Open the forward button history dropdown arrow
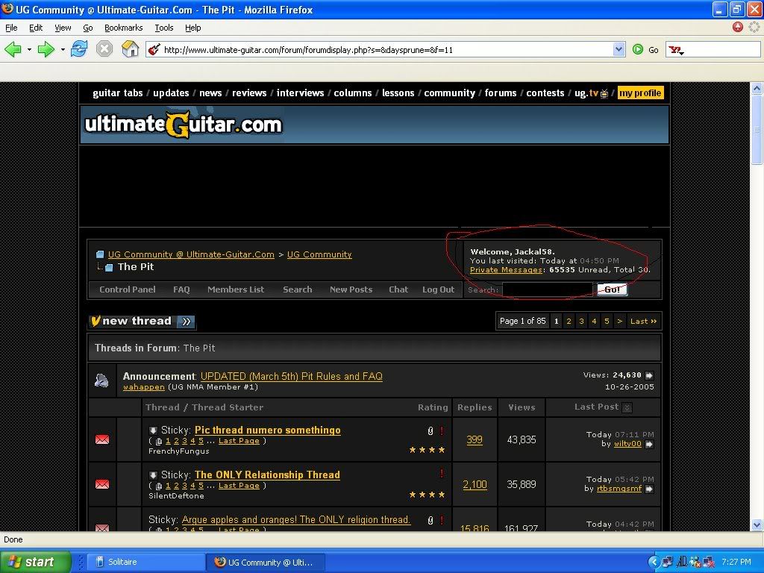This screenshot has width=764, height=573. tap(63, 50)
